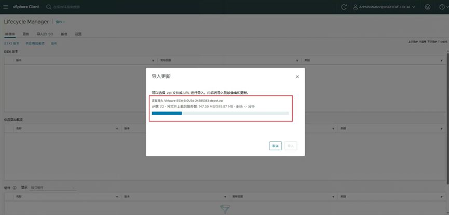Switch to the 映像库 tab

[x=10, y=34]
